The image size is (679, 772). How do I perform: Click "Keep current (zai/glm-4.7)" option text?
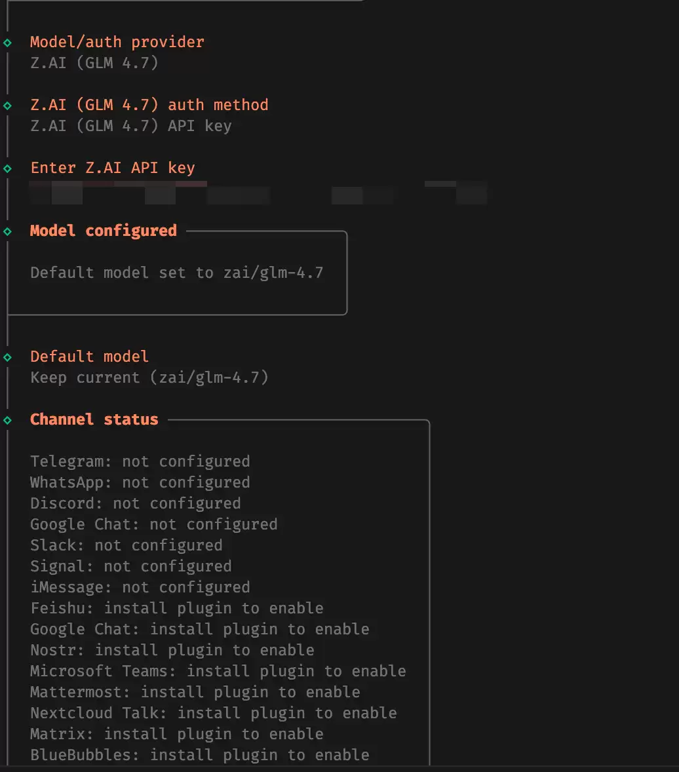[x=149, y=377]
